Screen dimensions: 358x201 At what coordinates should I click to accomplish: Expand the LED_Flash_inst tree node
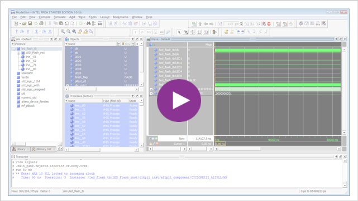pos(18,53)
